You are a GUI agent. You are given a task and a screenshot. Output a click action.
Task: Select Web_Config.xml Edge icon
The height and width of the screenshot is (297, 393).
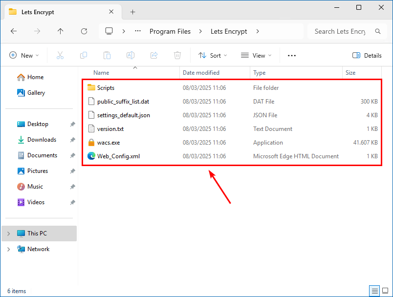coord(91,156)
